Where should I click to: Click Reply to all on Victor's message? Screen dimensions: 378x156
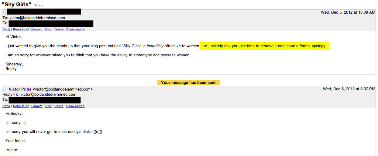21,106
